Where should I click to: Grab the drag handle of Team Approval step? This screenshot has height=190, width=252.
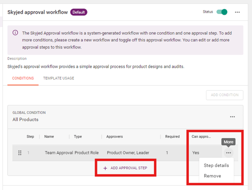coord(20,153)
